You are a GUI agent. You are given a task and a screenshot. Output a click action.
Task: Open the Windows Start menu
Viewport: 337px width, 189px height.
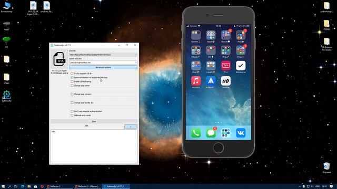[3, 186]
